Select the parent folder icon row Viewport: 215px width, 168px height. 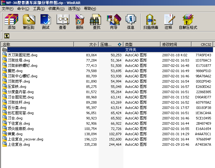tap(5, 50)
